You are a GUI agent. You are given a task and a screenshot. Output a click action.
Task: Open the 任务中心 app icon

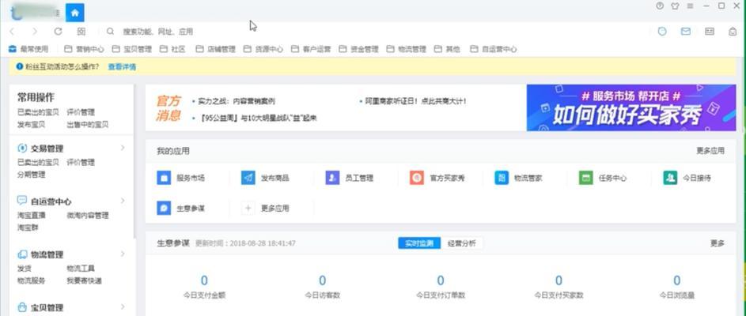point(586,179)
